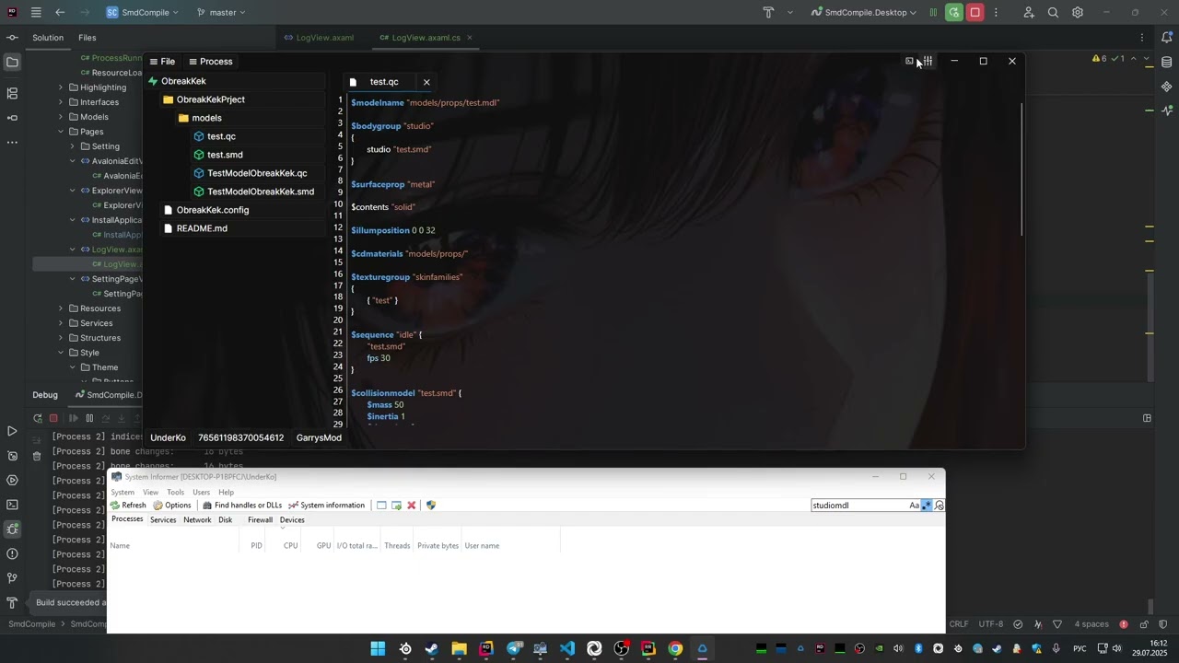This screenshot has height=663, width=1179.
Task: Open the collaboration add-user icon in Rider
Action: [1029, 13]
